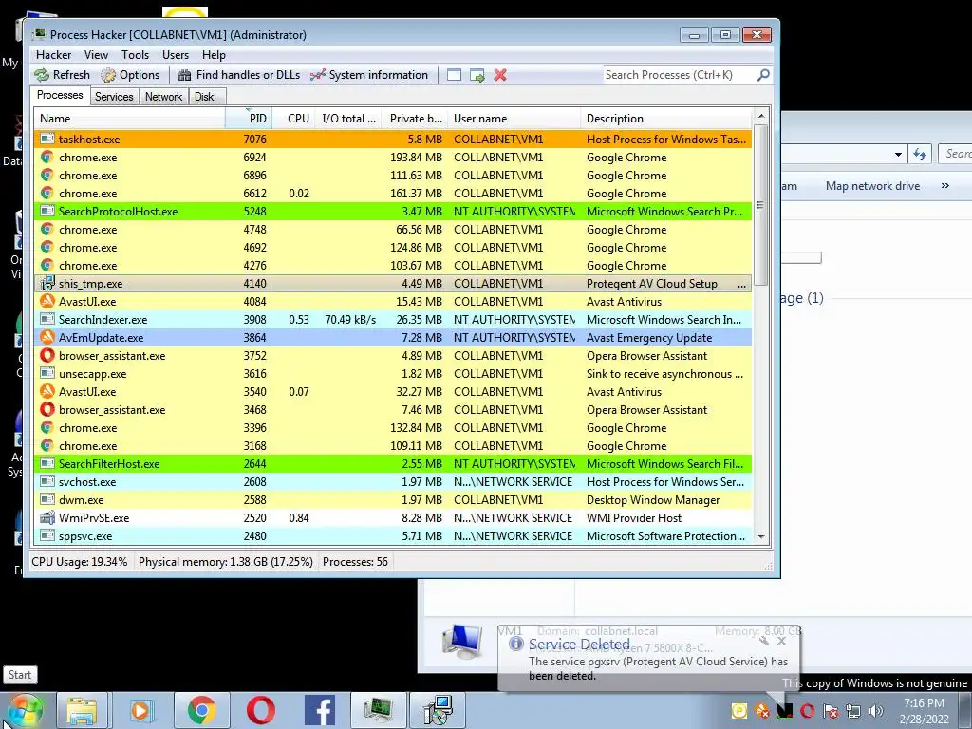Image resolution: width=972 pixels, height=729 pixels.
Task: Sort by the Name column header
Action: (129, 119)
